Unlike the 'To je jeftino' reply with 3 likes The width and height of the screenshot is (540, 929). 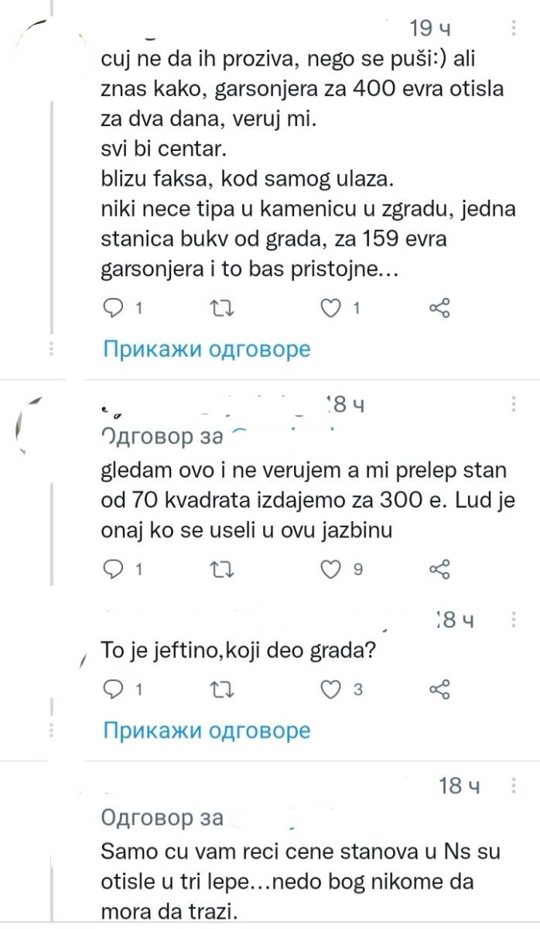point(330,689)
